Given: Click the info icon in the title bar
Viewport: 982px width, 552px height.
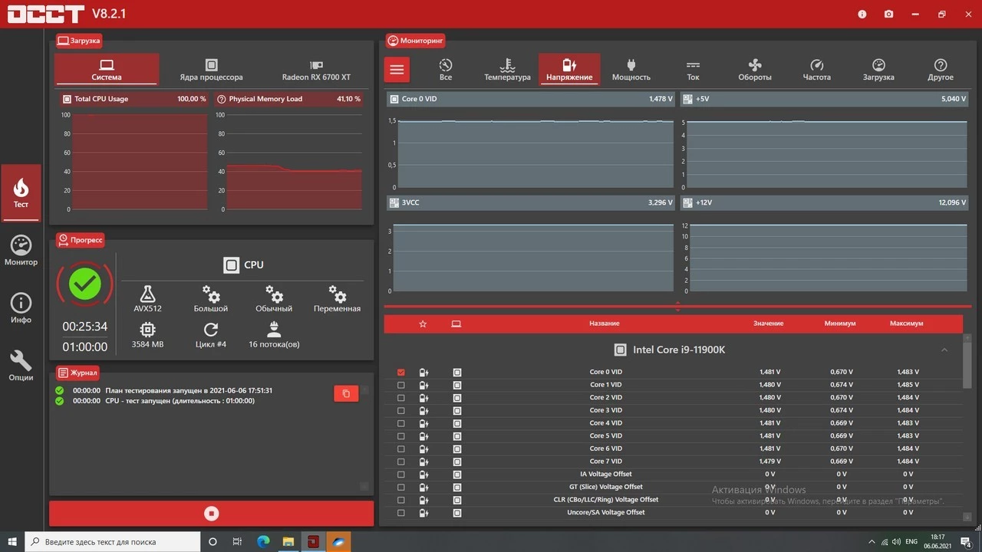Looking at the screenshot, I should [862, 14].
